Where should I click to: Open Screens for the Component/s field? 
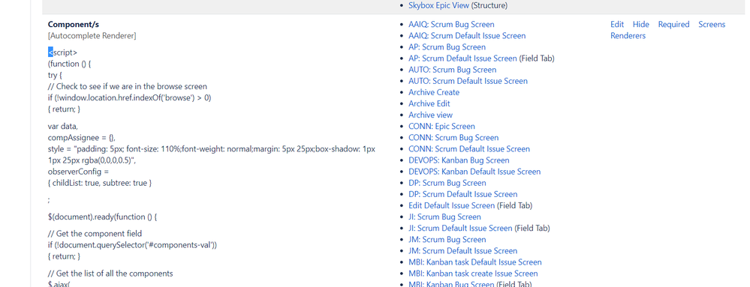point(712,25)
